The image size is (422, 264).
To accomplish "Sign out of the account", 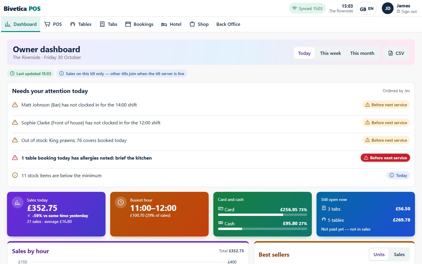I will click(x=407, y=11).
